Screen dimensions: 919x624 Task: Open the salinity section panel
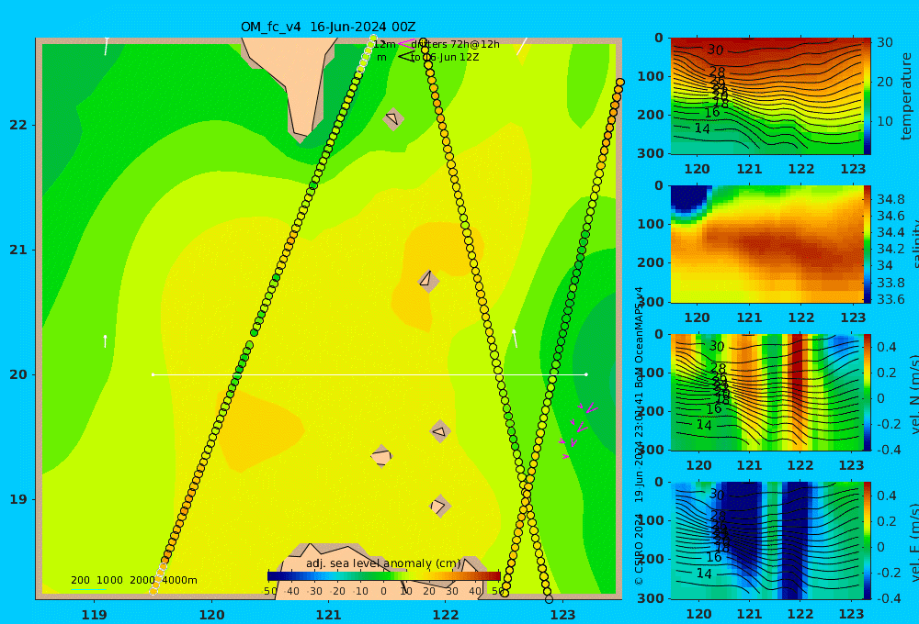766,244
